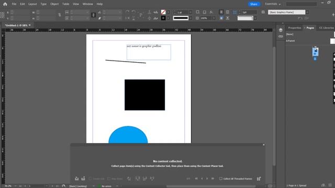Click the Flip Vertical icon
The height and width of the screenshot is (188, 335).
133,18
